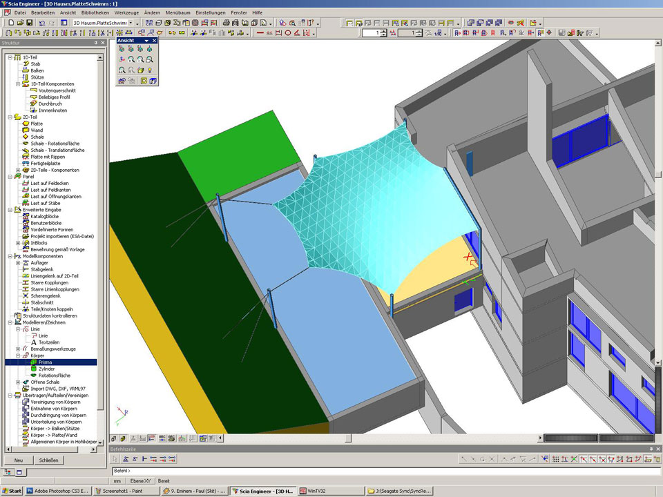Viewport: 663px width, 497px height.
Task: Click the Schließen button
Action: 48,460
